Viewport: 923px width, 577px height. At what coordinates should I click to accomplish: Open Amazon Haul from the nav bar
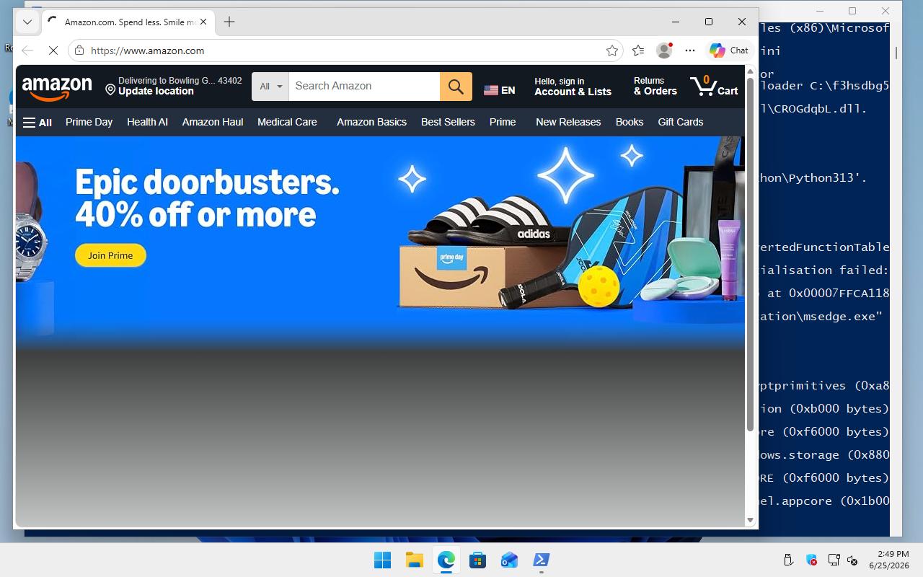click(x=213, y=123)
